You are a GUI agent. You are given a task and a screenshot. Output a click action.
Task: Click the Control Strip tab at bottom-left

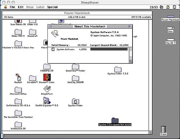(x=3, y=136)
